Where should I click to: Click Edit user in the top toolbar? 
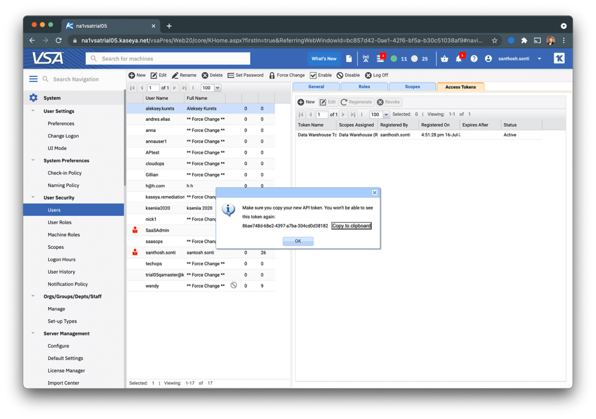click(158, 75)
